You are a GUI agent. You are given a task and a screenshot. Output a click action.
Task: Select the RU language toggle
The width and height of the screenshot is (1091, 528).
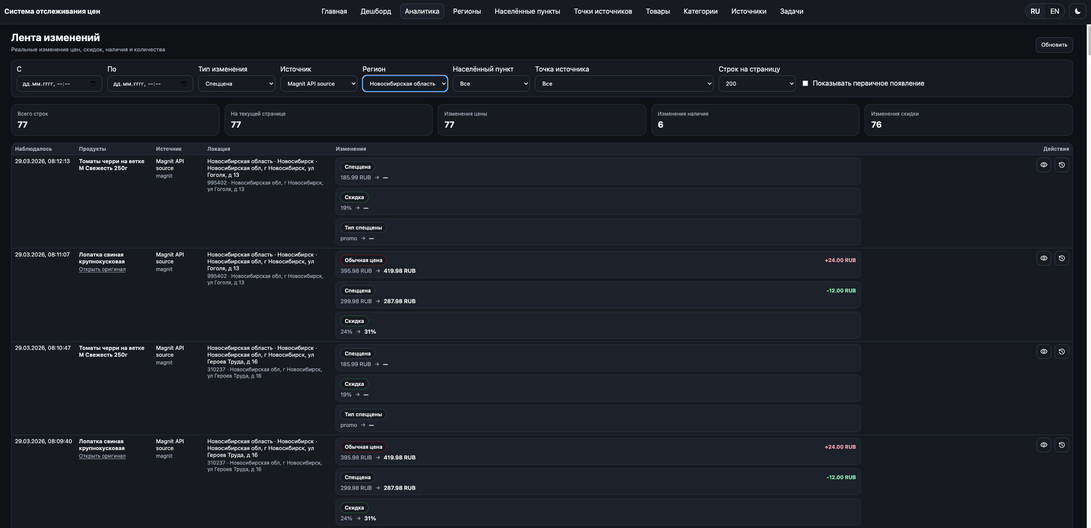(1035, 12)
